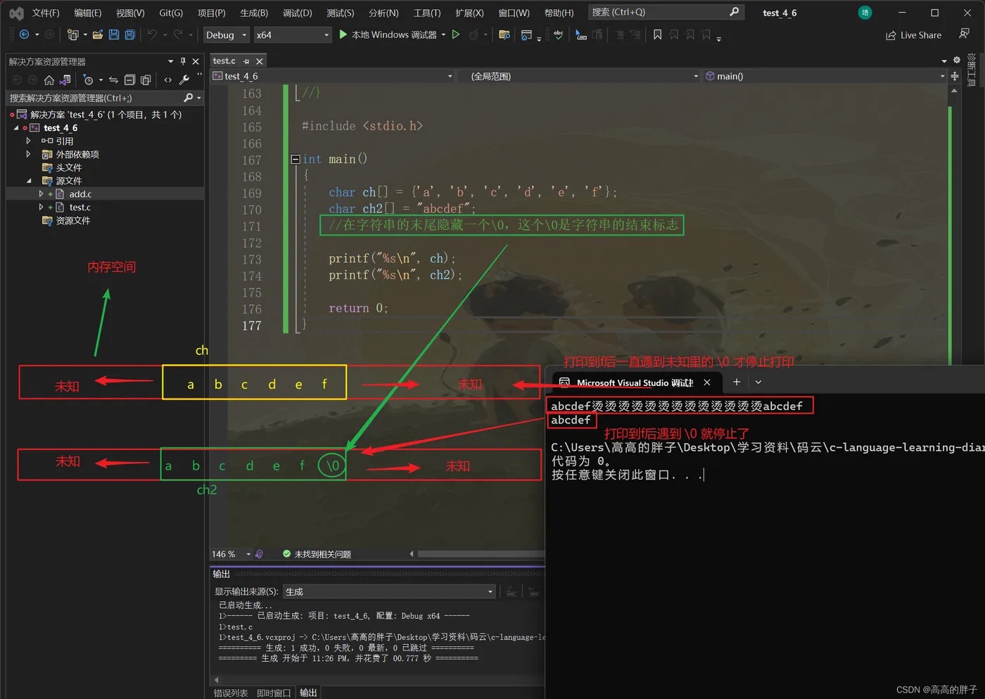Click the Save file disk icon
The height and width of the screenshot is (699, 985).
[114, 34]
